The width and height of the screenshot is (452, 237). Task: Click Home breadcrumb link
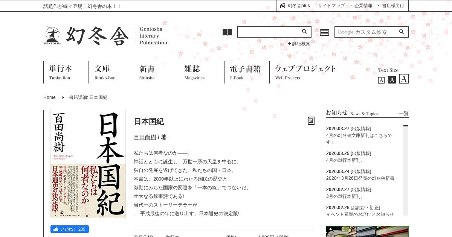coord(49,97)
